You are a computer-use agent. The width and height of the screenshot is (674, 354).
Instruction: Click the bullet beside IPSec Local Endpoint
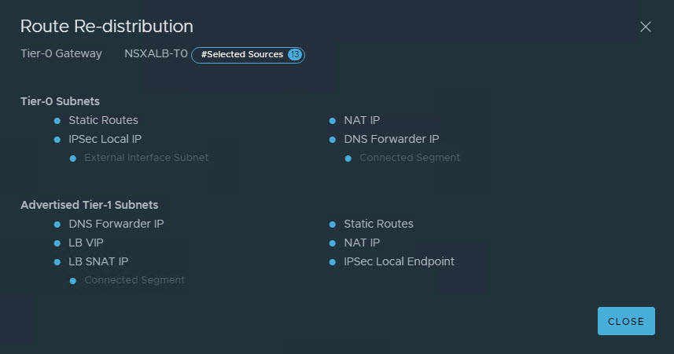click(333, 262)
